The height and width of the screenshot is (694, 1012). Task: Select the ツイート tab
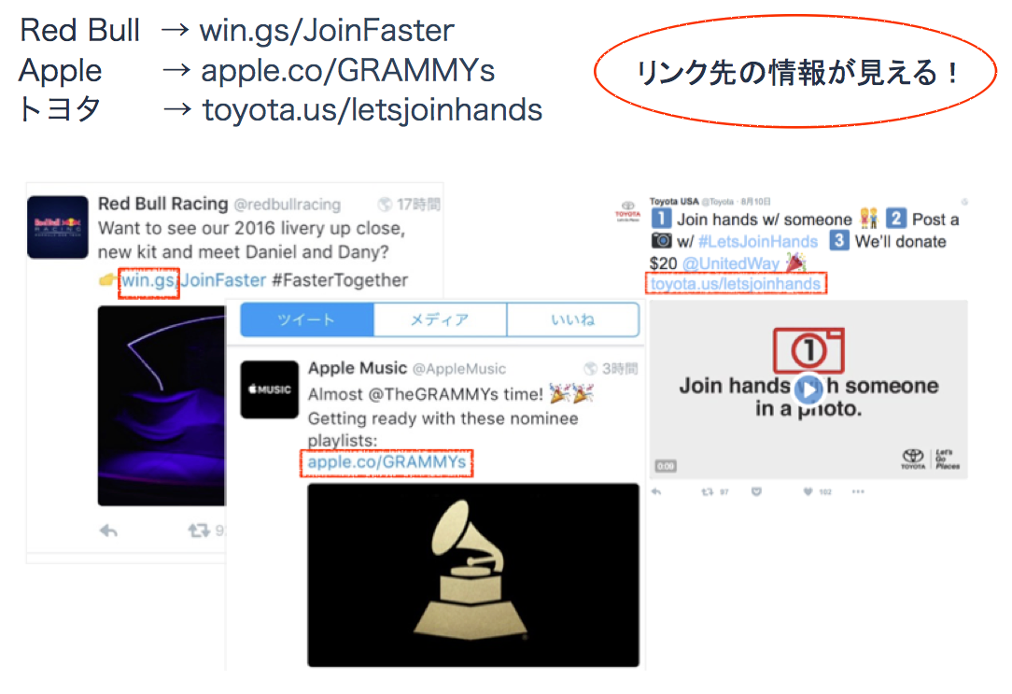point(307,319)
